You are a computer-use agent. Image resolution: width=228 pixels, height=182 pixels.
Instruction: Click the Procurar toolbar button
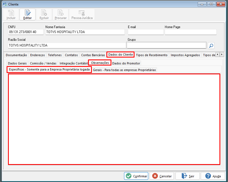[61, 14]
